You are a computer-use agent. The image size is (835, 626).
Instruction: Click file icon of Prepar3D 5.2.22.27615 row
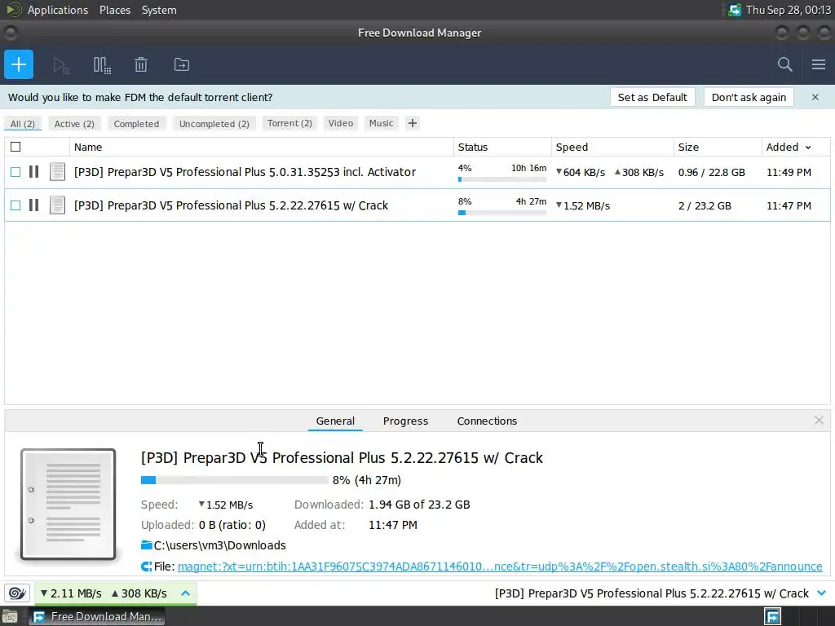pos(58,205)
